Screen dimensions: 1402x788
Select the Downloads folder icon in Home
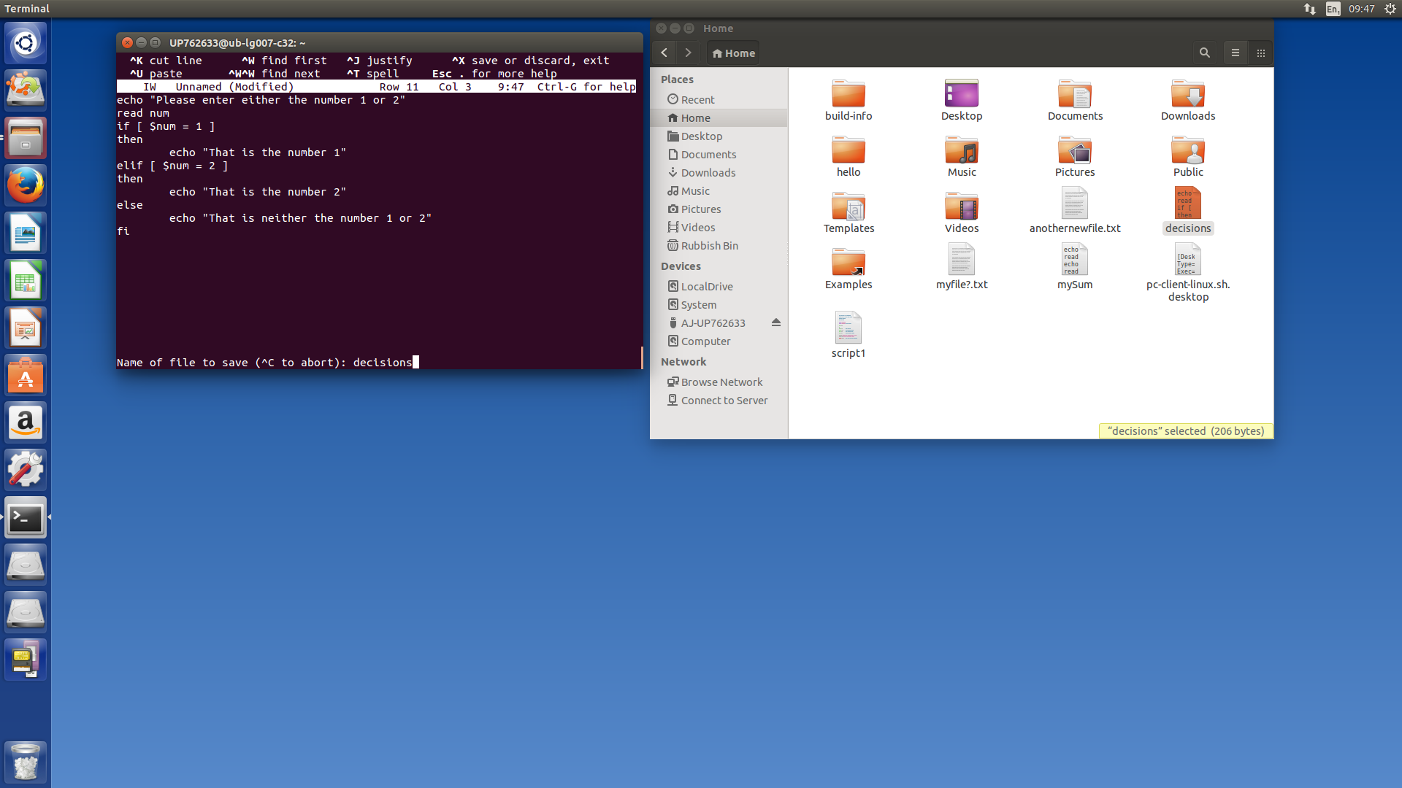pos(1188,100)
